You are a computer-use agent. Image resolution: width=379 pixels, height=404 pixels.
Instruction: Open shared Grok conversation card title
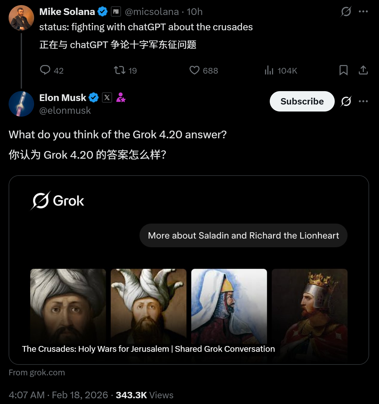[x=148, y=349]
